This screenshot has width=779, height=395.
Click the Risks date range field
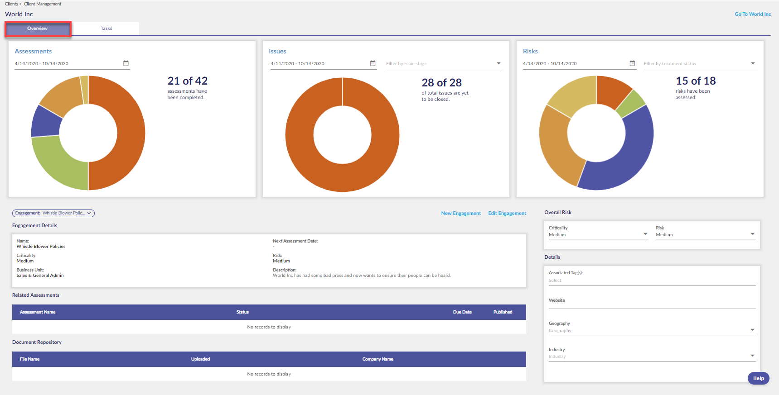pos(580,64)
